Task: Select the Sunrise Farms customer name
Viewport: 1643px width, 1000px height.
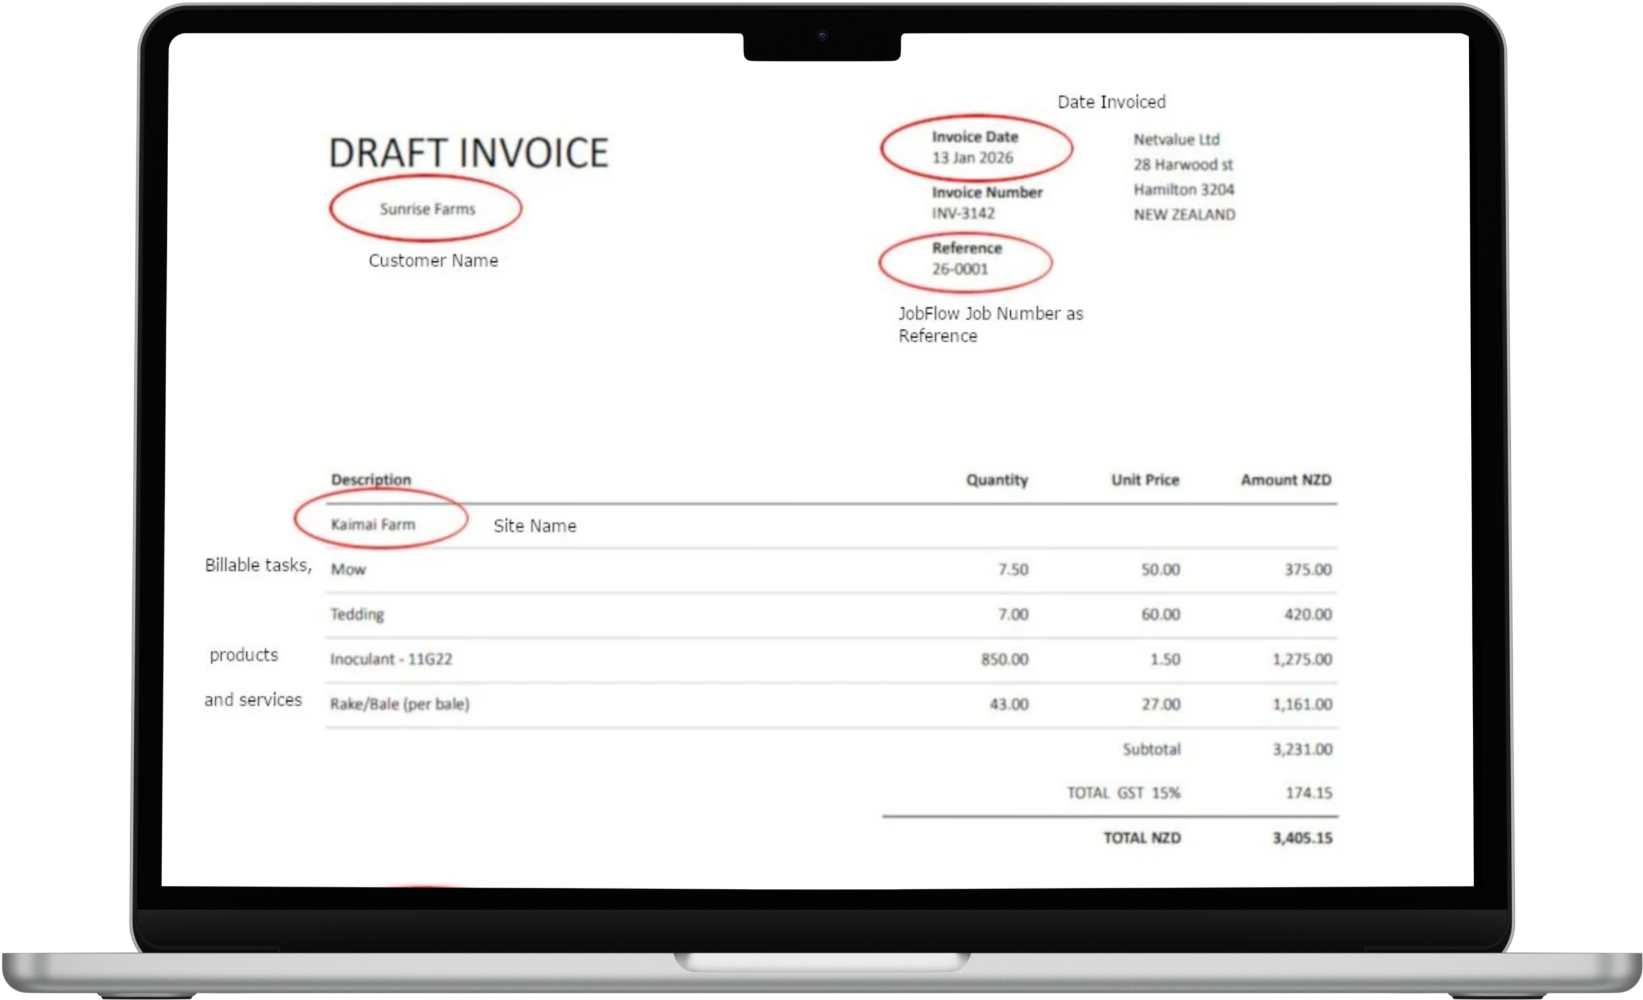Action: (x=427, y=209)
